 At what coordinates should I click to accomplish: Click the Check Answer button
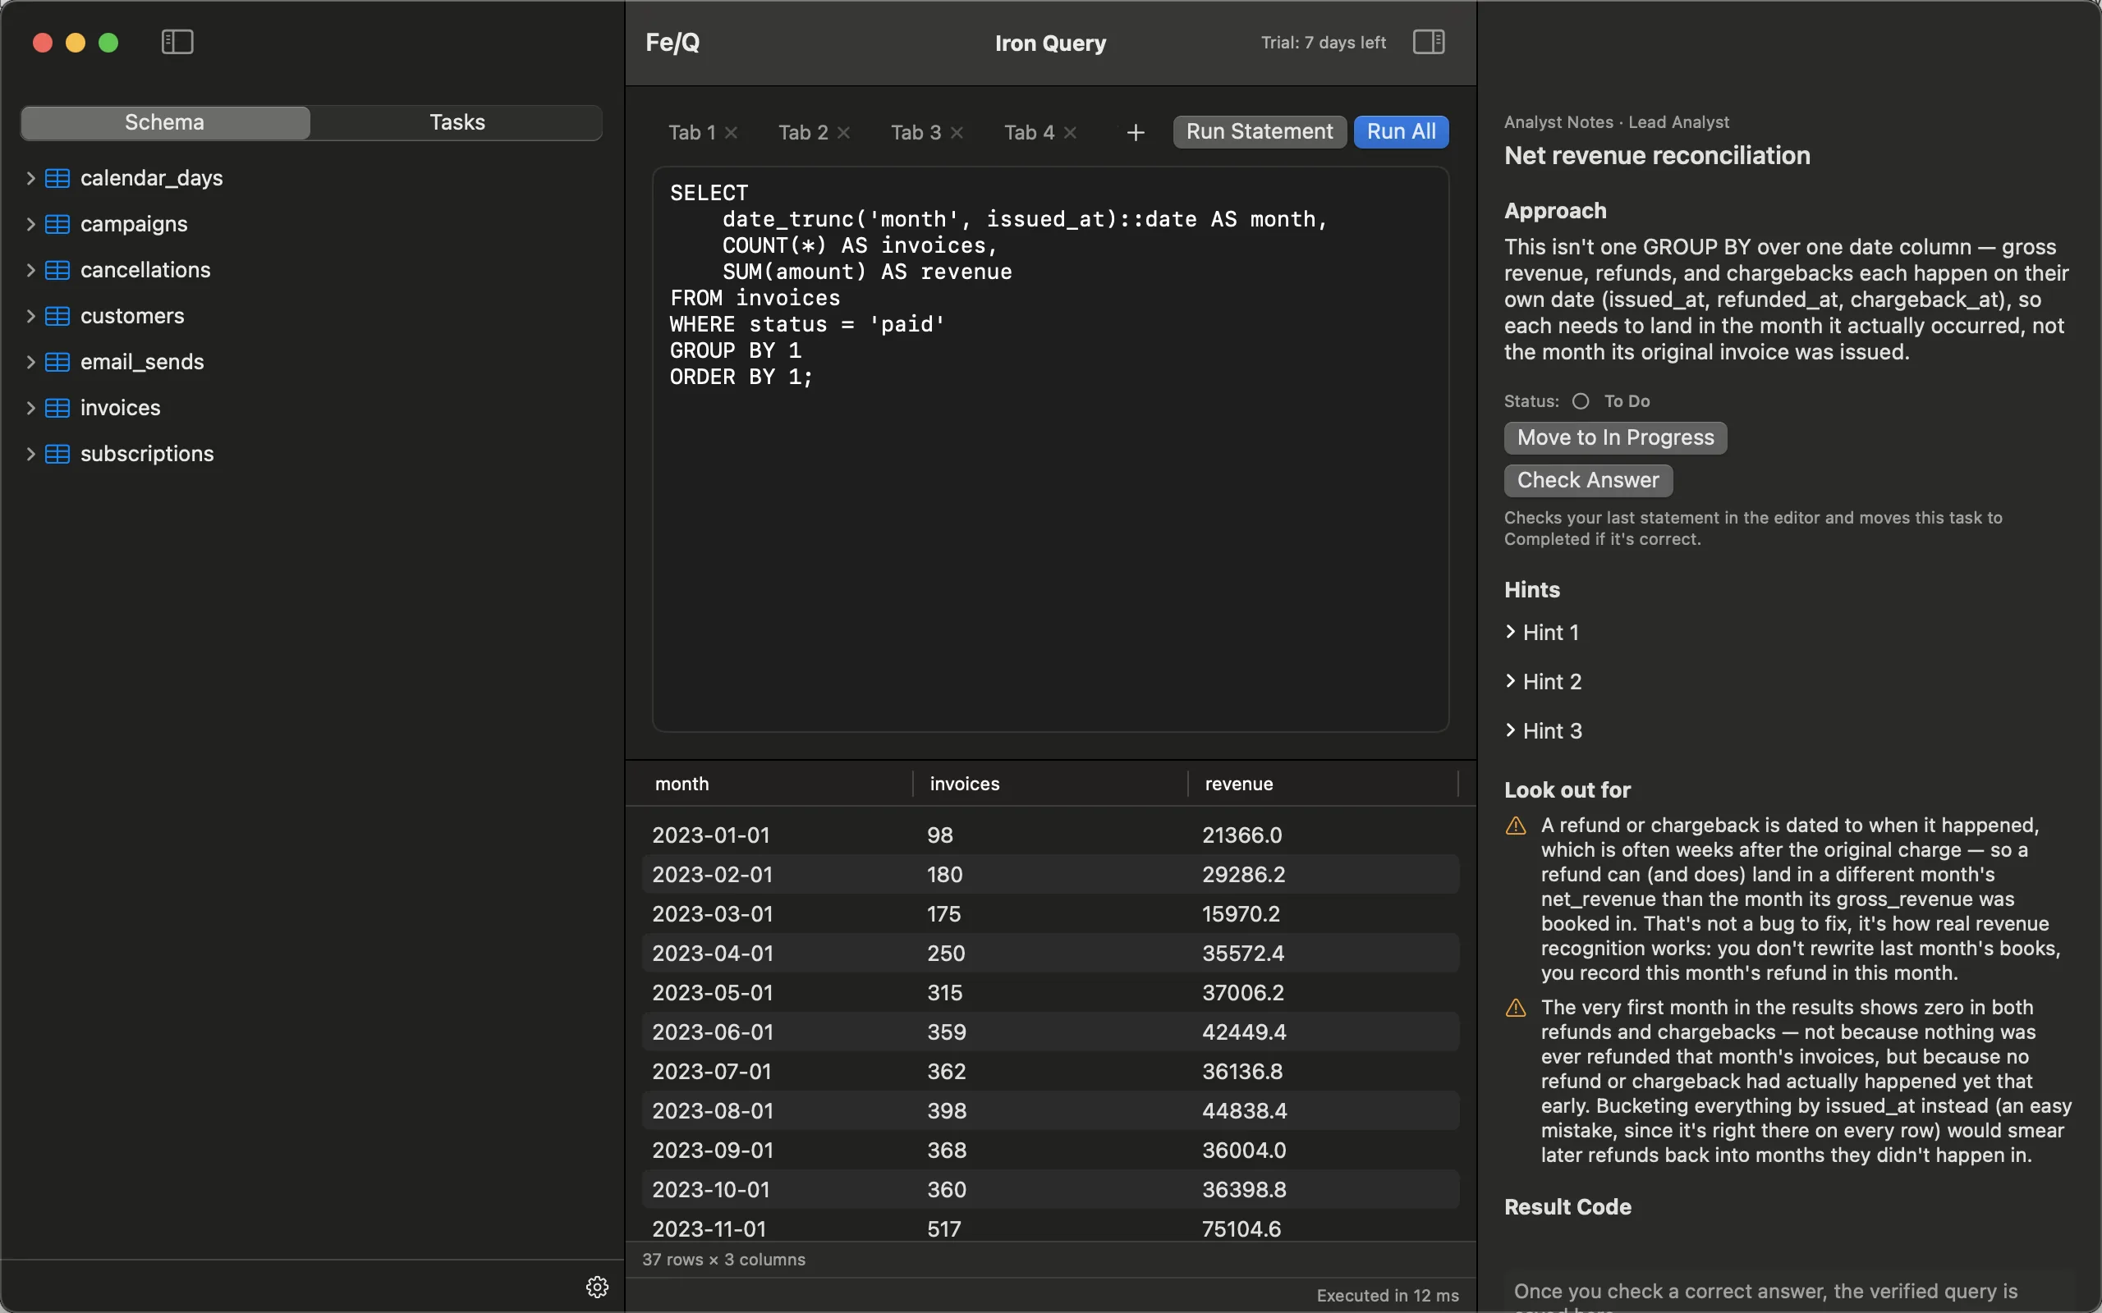pos(1588,480)
